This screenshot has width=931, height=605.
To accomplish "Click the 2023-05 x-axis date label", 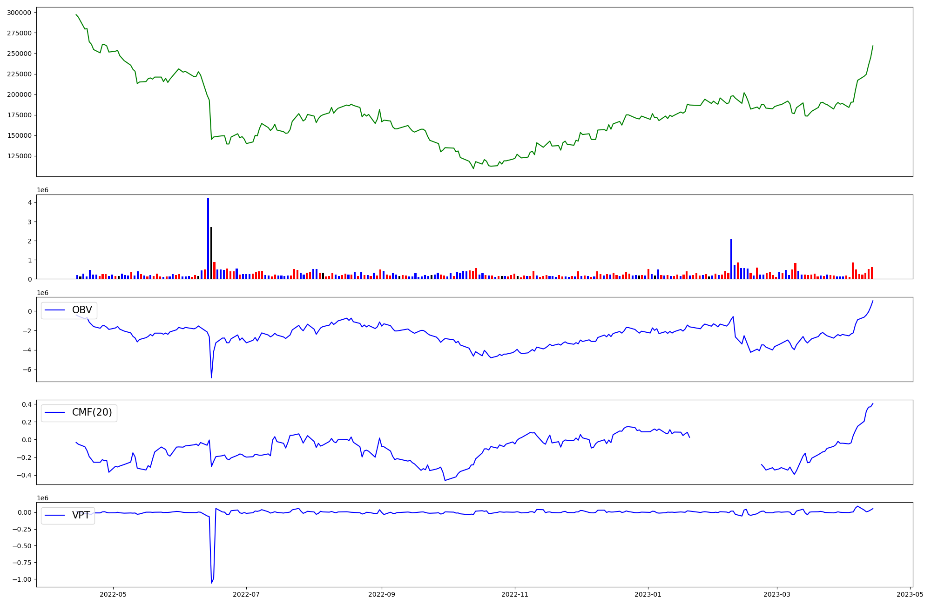I will click(910, 594).
